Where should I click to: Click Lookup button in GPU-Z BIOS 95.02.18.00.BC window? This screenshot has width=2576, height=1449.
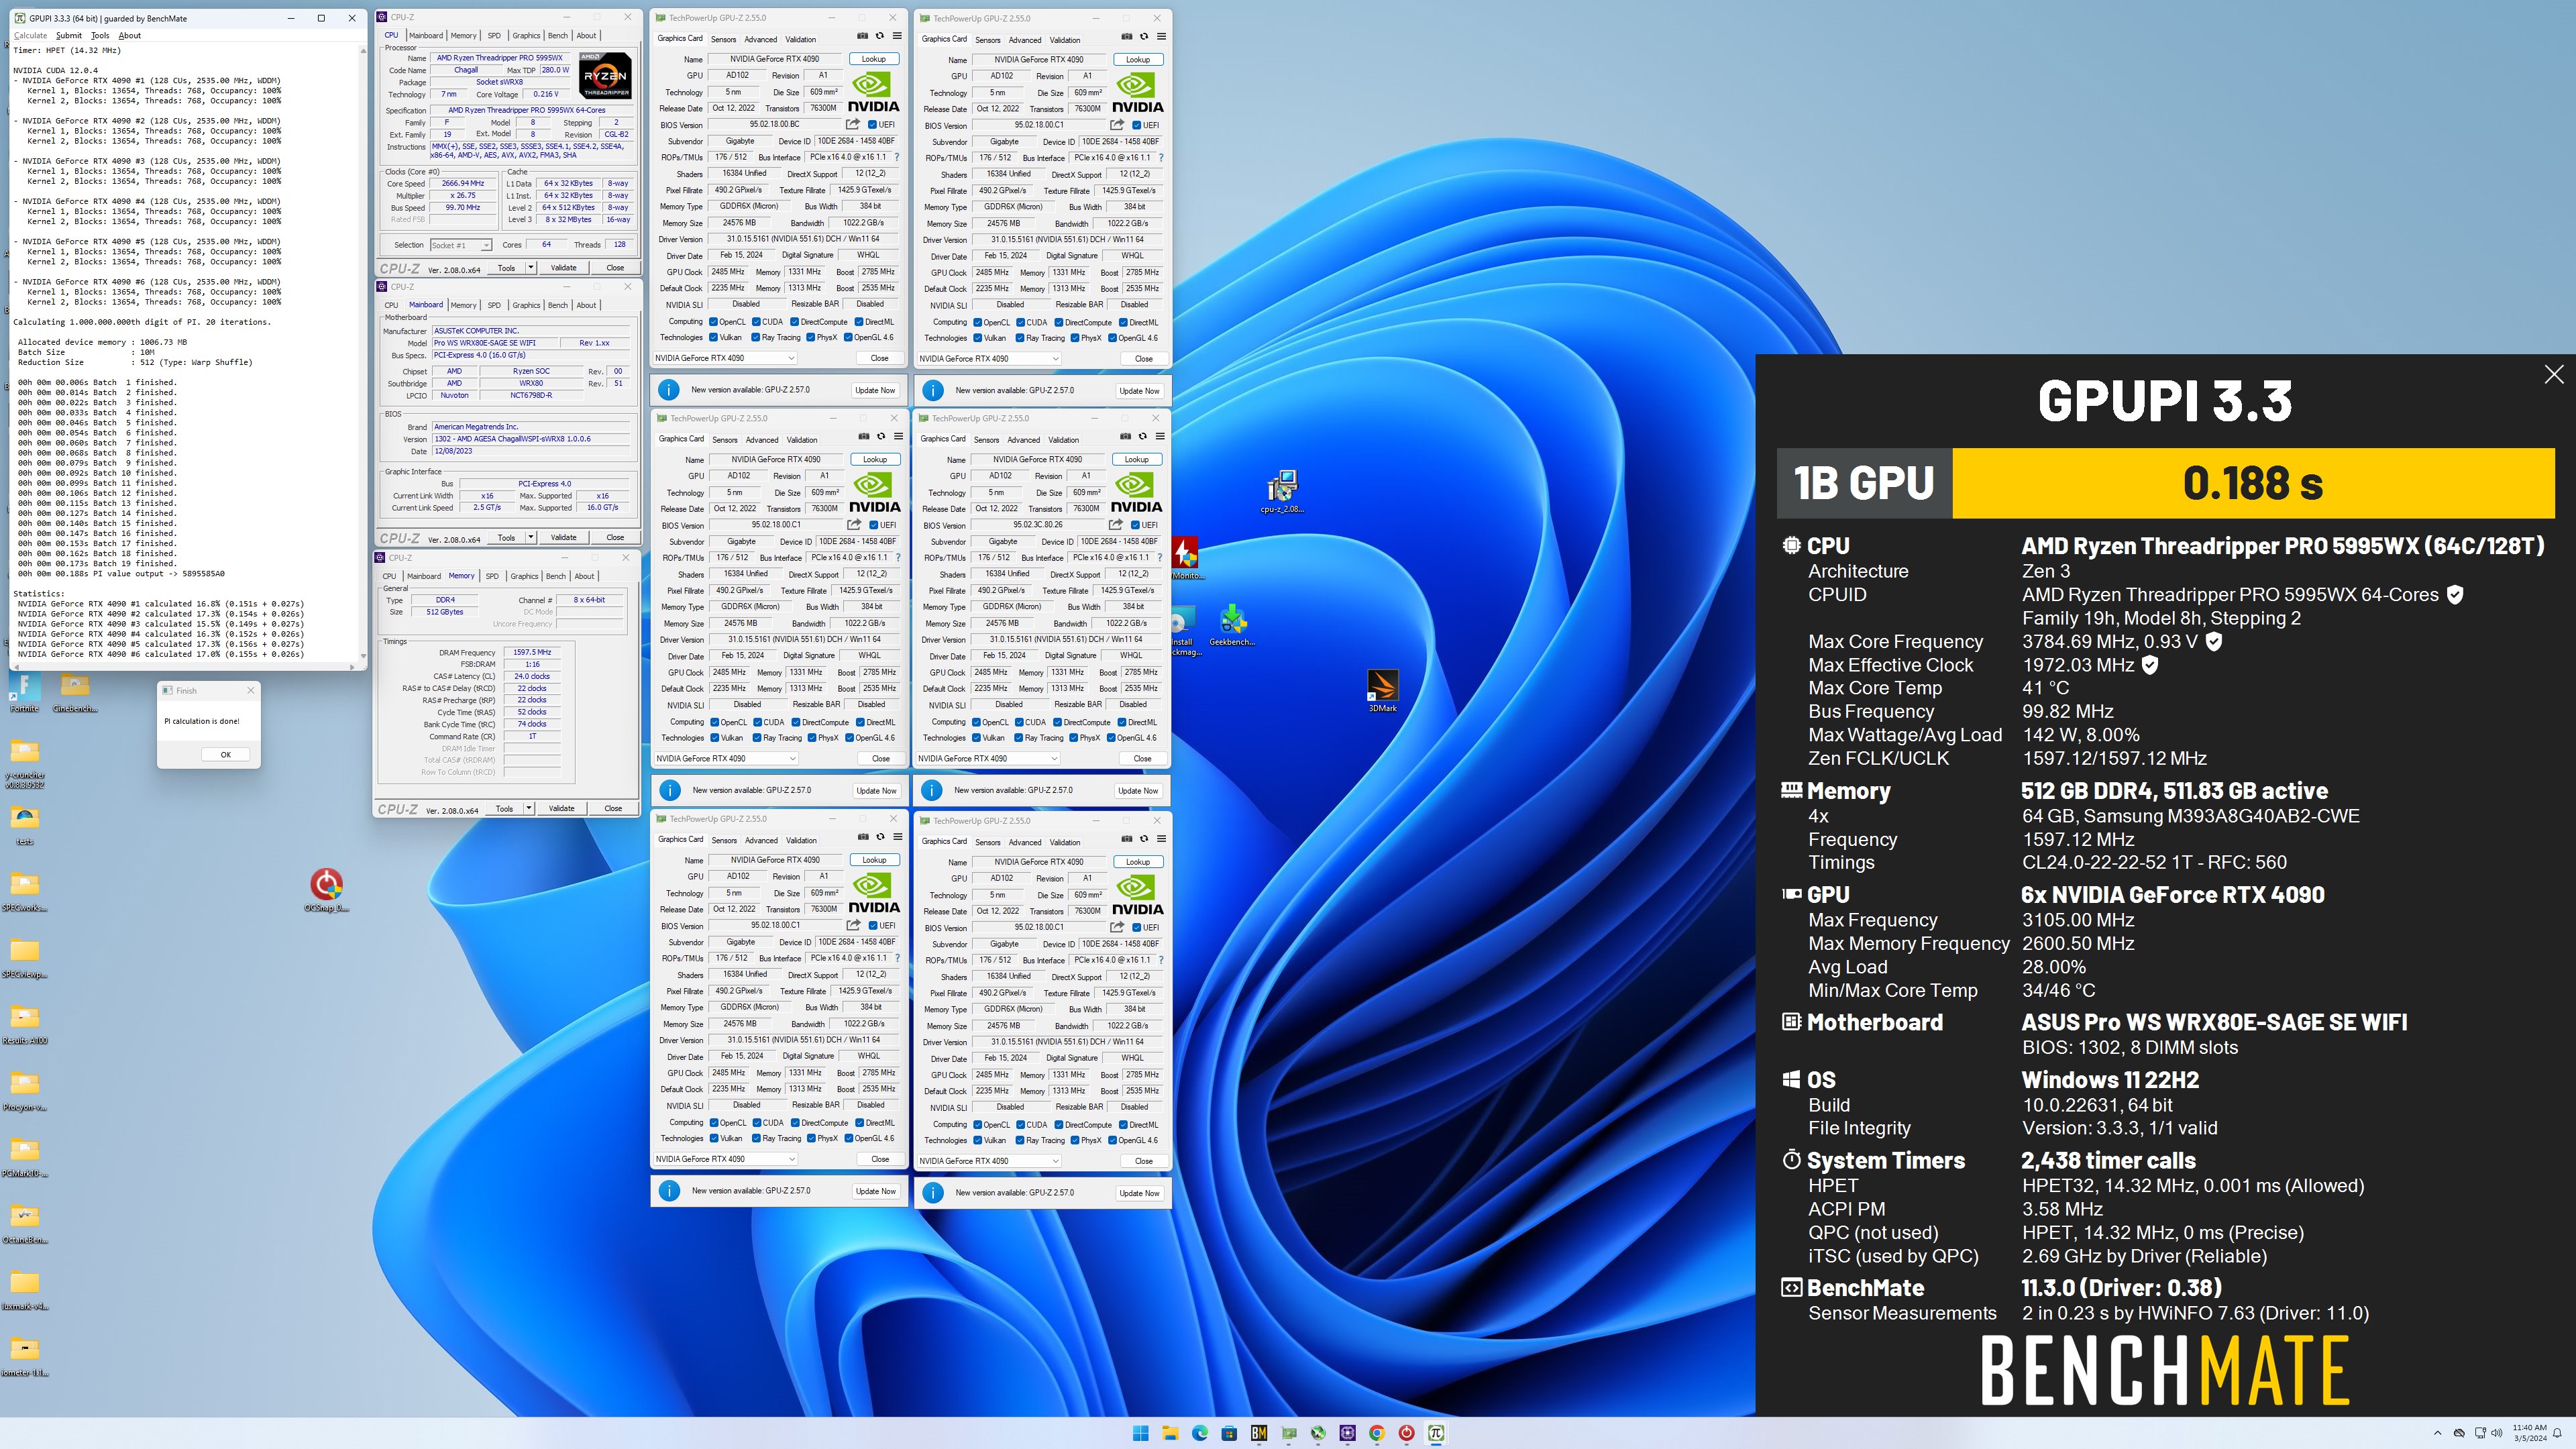tap(873, 59)
